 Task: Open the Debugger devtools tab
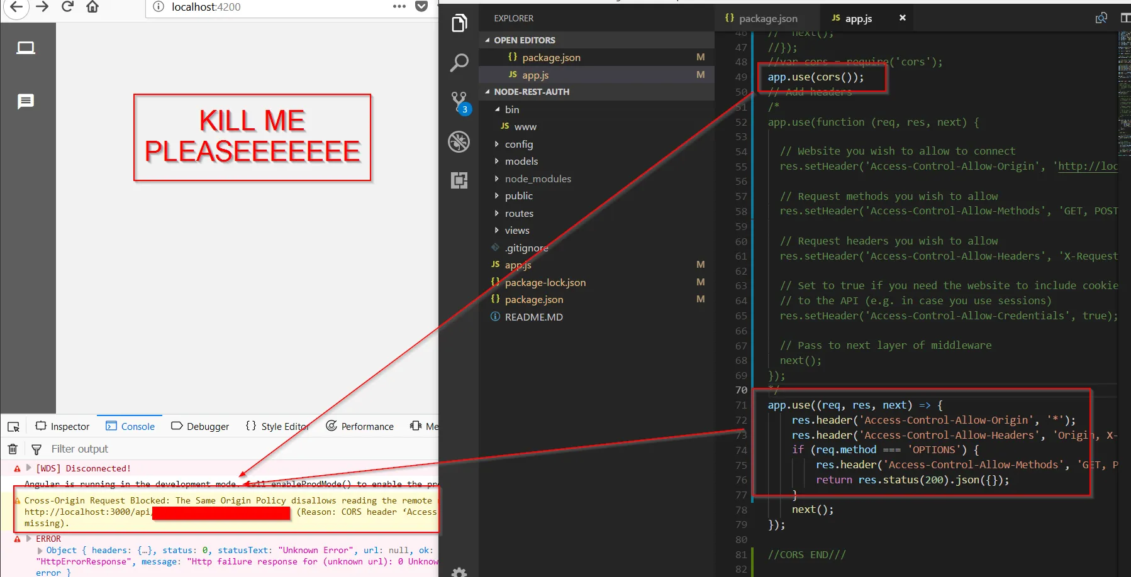click(200, 426)
